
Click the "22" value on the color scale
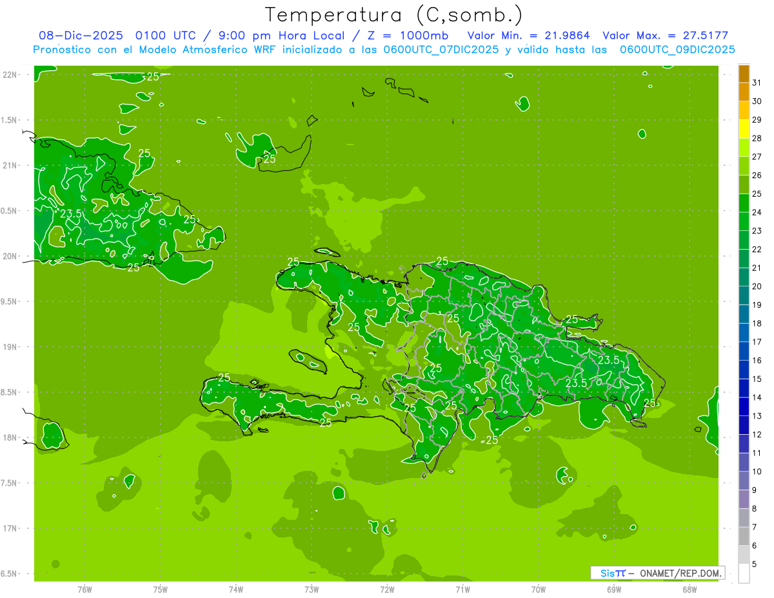click(757, 250)
